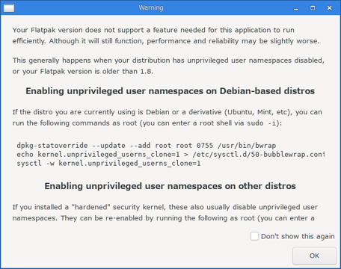Click the other distros heading
341x269 pixels.
[x=170, y=186]
